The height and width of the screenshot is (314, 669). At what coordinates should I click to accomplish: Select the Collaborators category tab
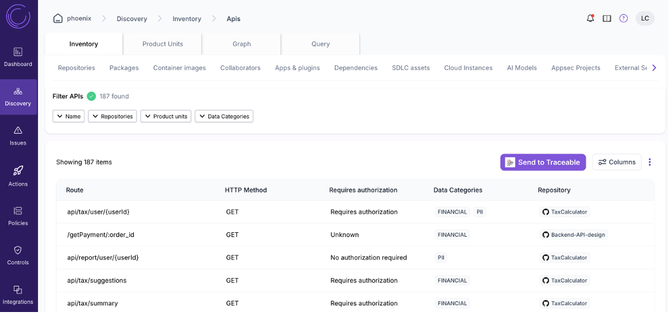[x=240, y=68]
